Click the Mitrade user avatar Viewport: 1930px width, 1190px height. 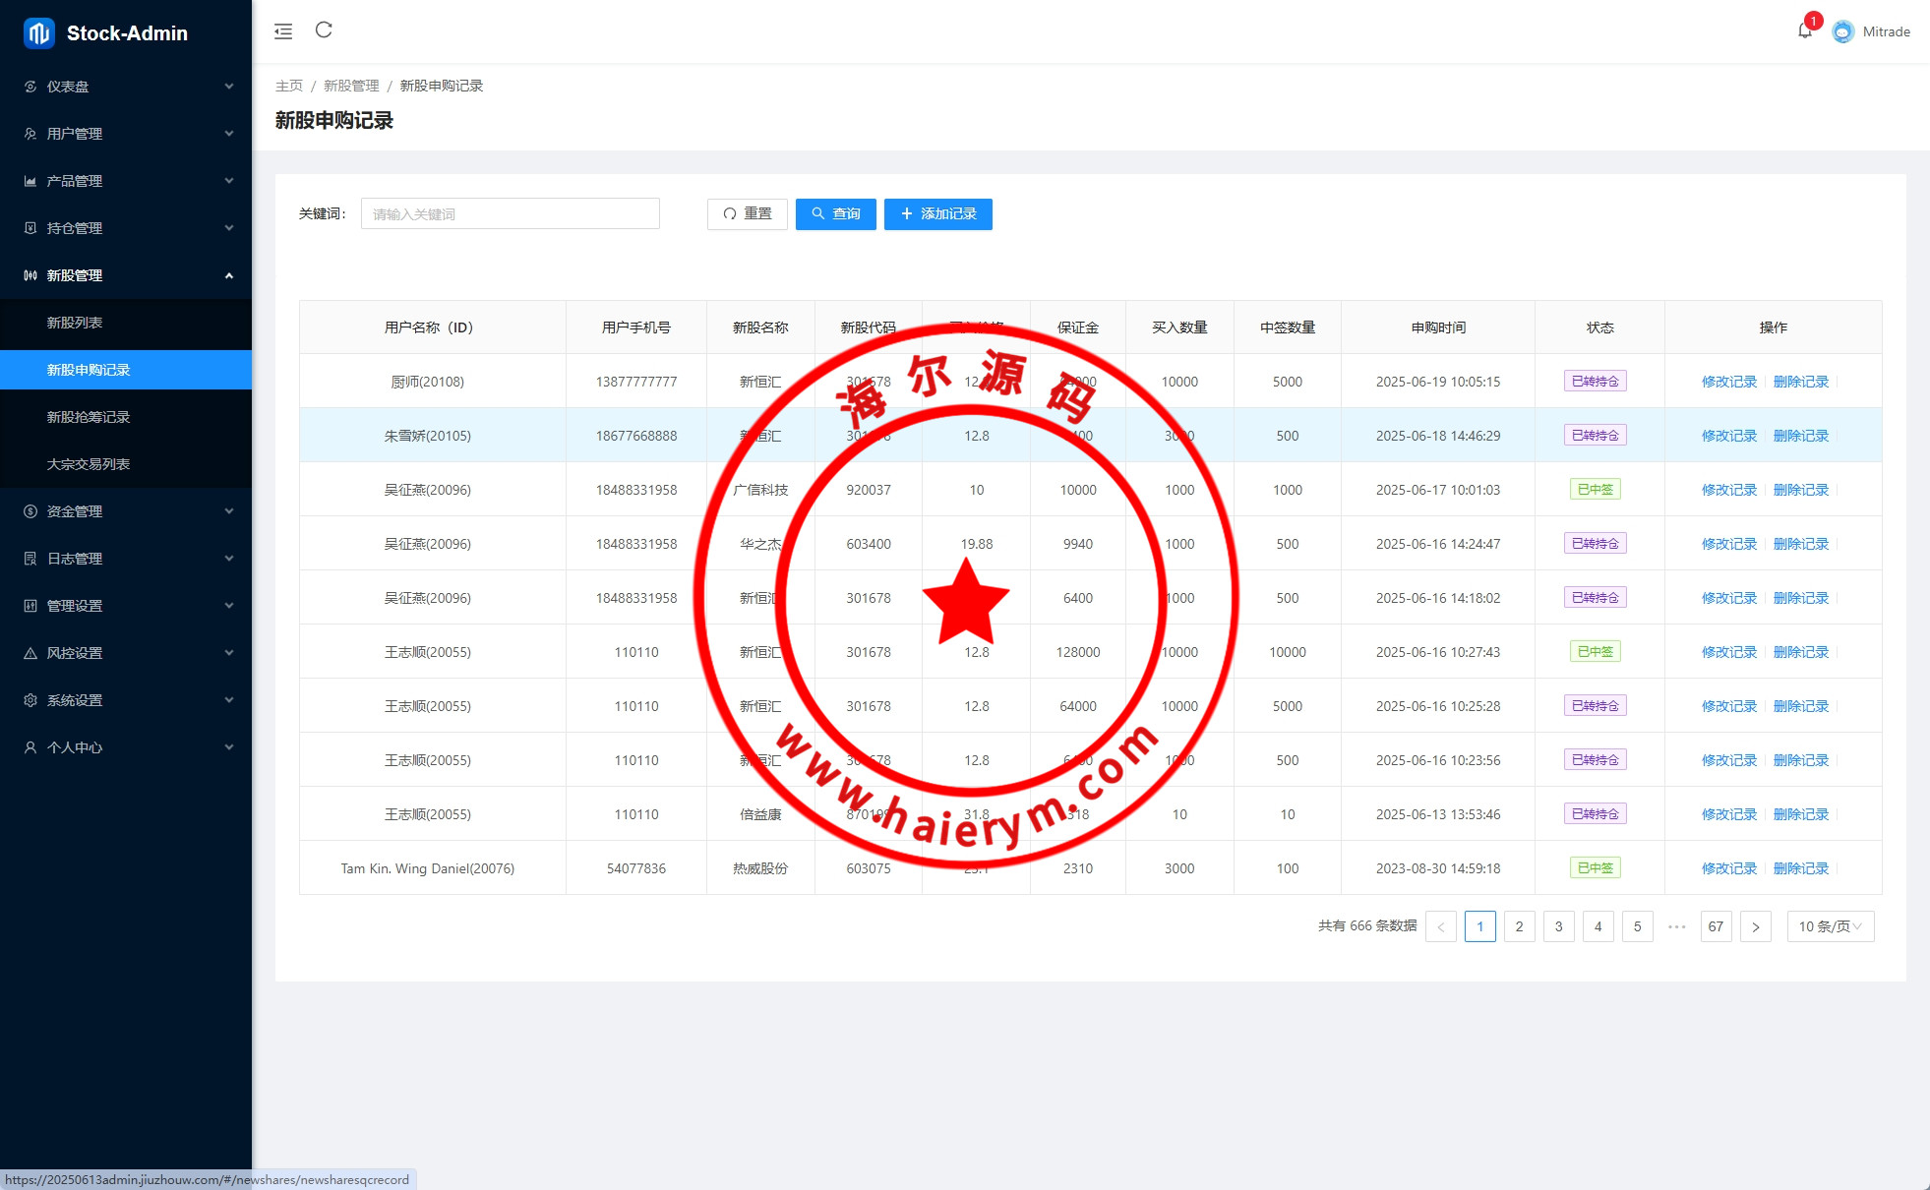click(x=1843, y=31)
